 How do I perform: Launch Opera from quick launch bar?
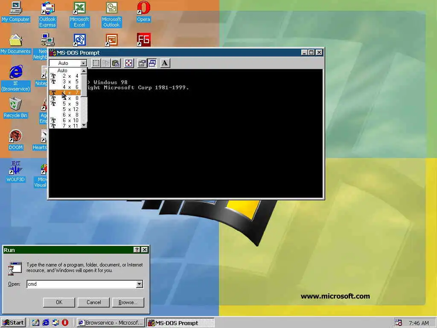point(65,323)
